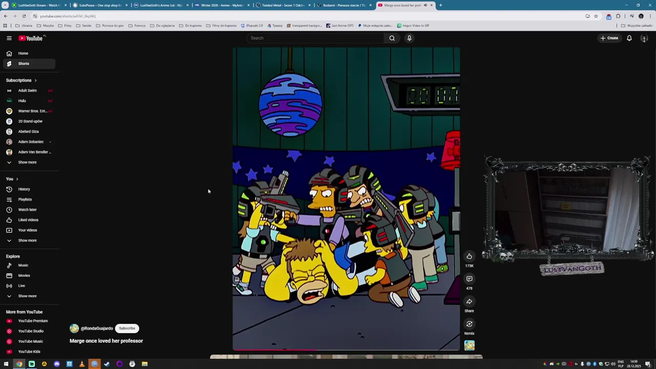This screenshot has height=369, width=656.
Task: Open Warner Bros. Ent... subscription
Action: point(29,111)
